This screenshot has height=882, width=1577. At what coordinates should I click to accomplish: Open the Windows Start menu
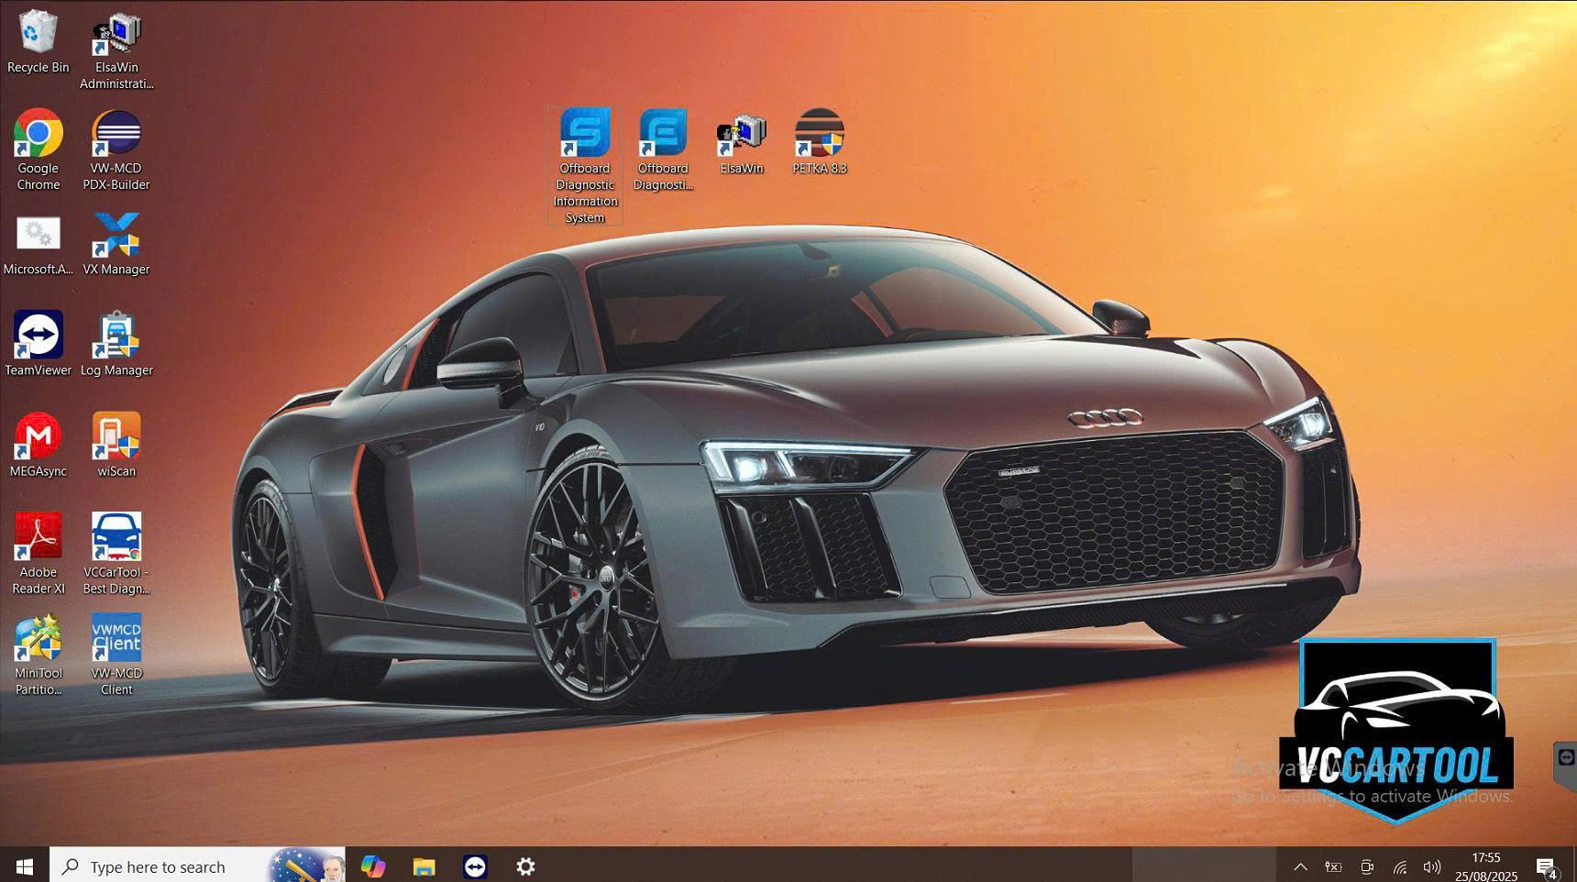tap(25, 866)
